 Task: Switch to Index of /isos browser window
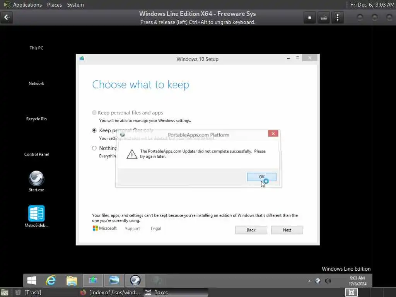point(111,292)
